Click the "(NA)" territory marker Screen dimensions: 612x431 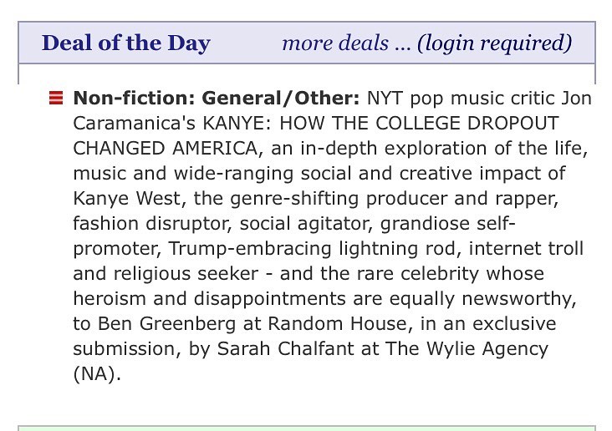(96, 374)
